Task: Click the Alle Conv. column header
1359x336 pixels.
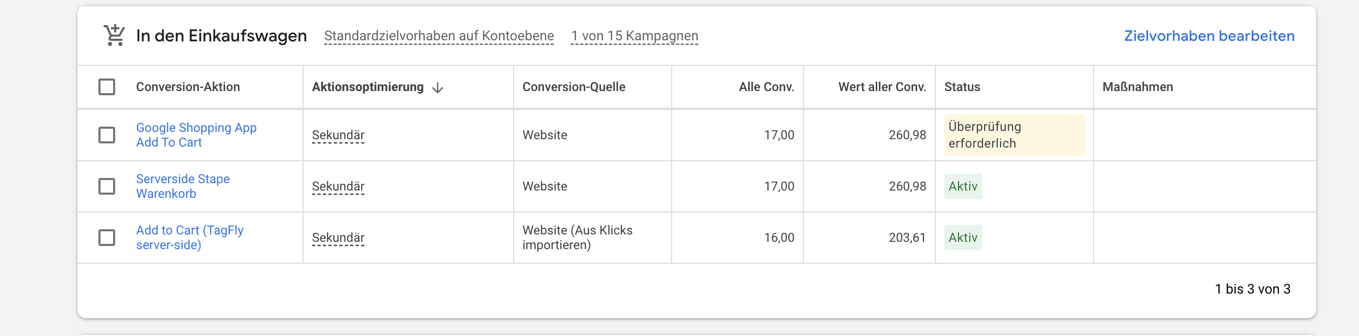Action: click(x=766, y=87)
